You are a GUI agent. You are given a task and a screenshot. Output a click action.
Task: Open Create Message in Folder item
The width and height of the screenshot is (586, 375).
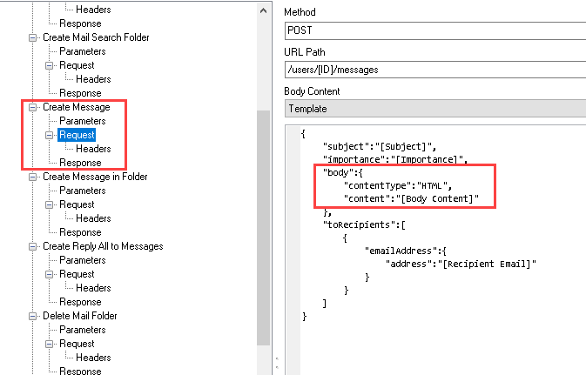click(95, 177)
